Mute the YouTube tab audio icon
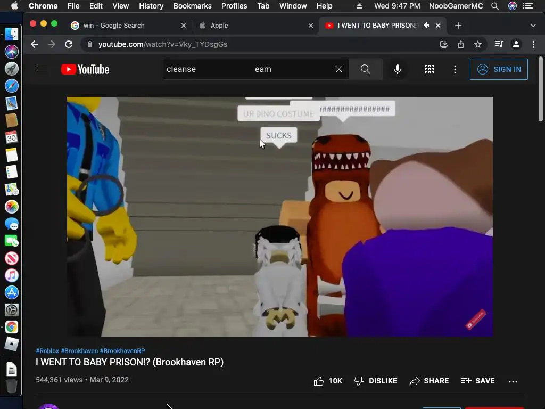 (x=426, y=26)
